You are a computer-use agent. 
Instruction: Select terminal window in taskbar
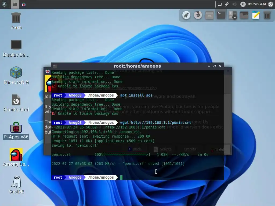point(15,4)
